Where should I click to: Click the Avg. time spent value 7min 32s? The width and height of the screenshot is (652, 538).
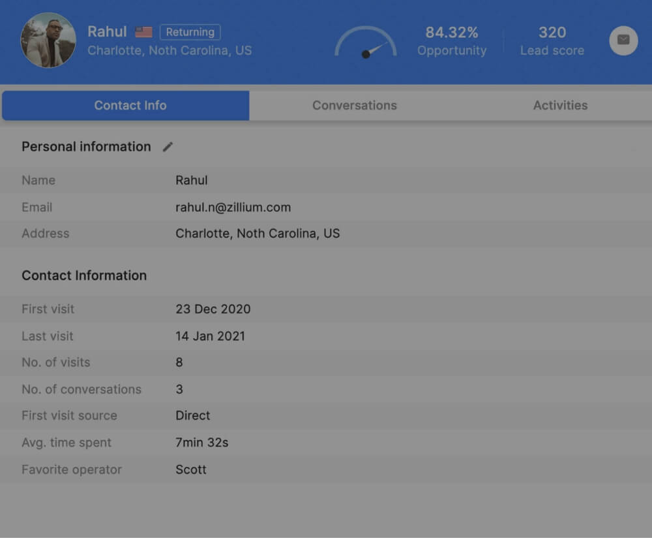pos(201,442)
